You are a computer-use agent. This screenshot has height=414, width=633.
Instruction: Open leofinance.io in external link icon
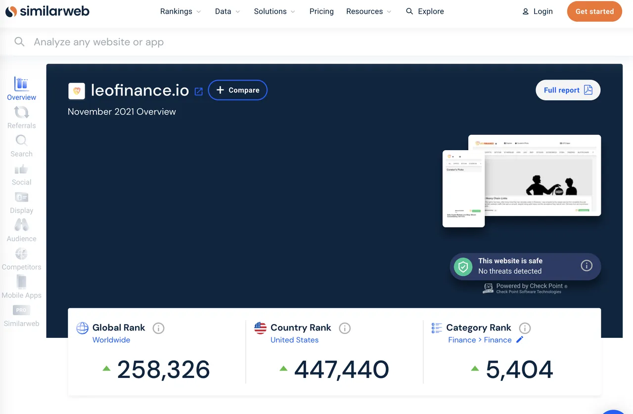(x=199, y=91)
